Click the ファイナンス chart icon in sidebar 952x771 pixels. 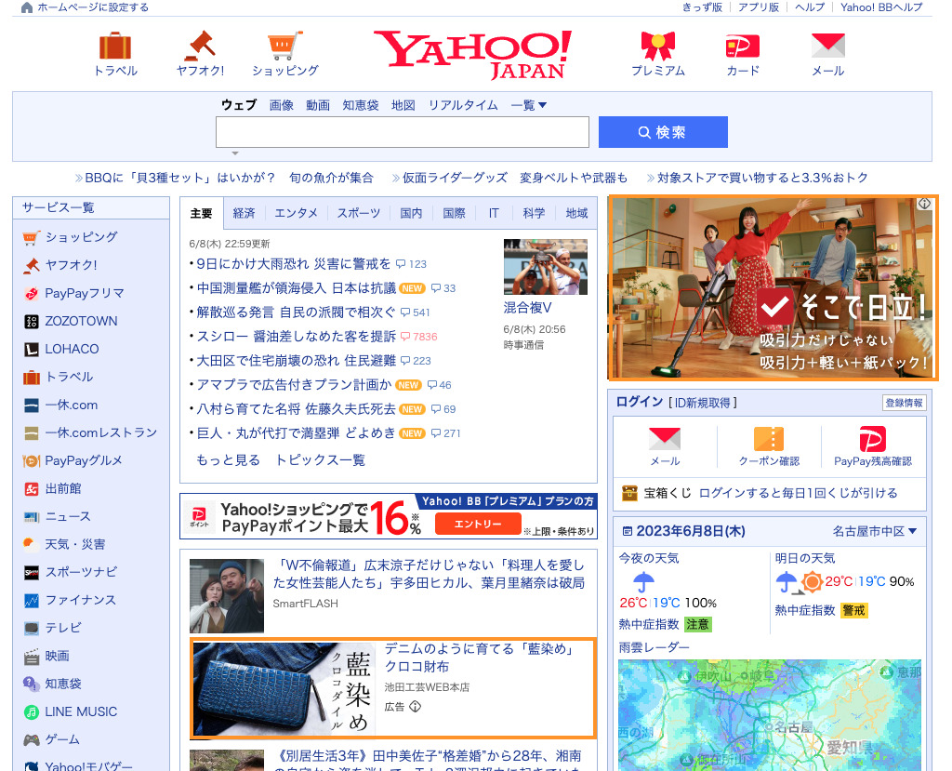pyautogui.click(x=31, y=600)
